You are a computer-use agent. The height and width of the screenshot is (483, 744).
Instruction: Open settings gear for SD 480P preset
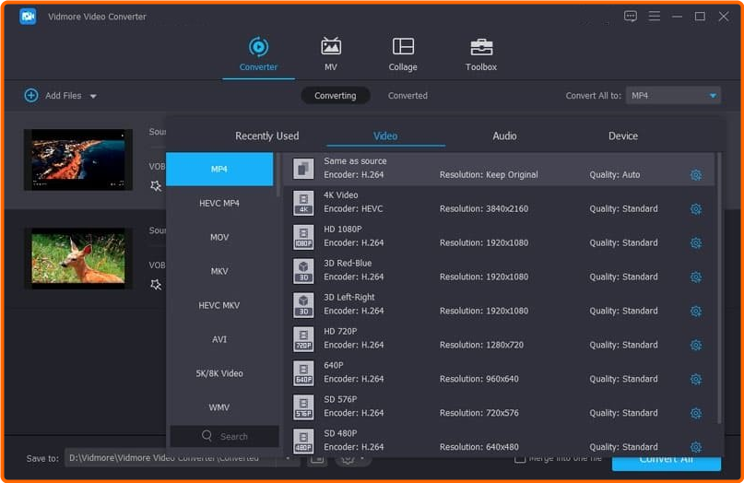point(696,447)
